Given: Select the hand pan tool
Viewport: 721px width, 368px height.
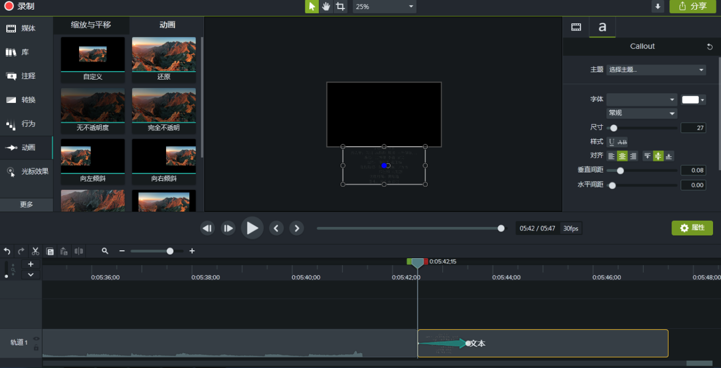Looking at the screenshot, I should [326, 6].
